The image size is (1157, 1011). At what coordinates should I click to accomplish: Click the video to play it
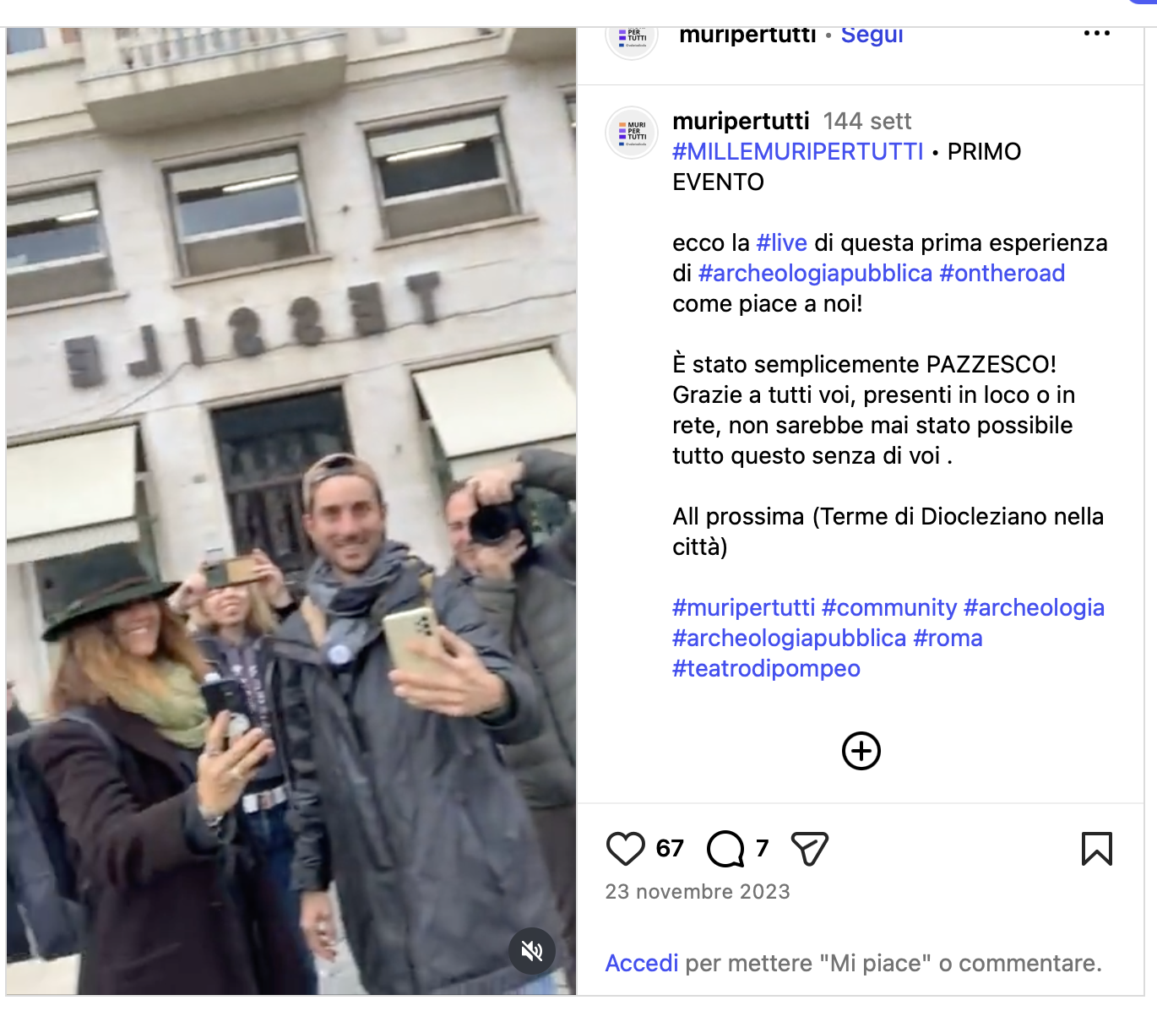[291, 511]
